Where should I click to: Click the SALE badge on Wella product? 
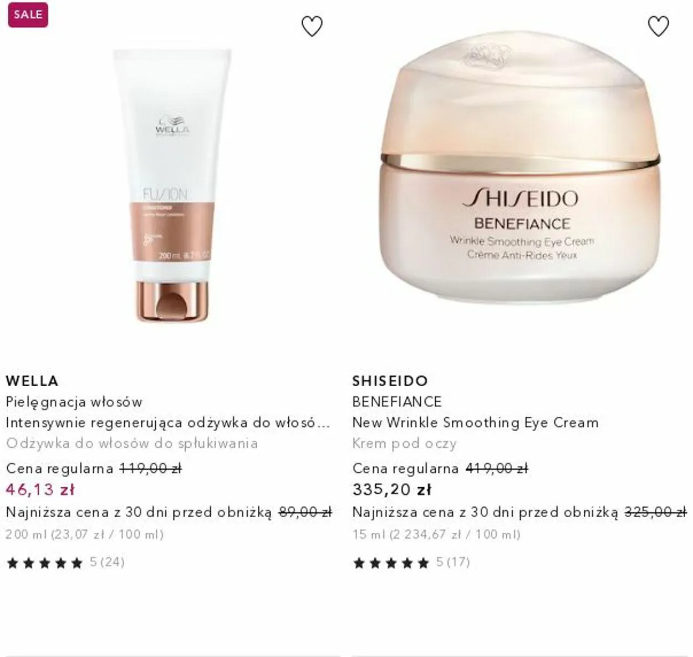click(x=28, y=15)
